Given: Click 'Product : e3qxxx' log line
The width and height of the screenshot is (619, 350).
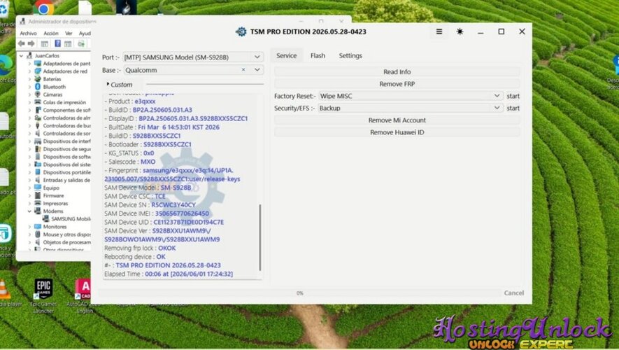Looking at the screenshot, I should pos(129,101).
